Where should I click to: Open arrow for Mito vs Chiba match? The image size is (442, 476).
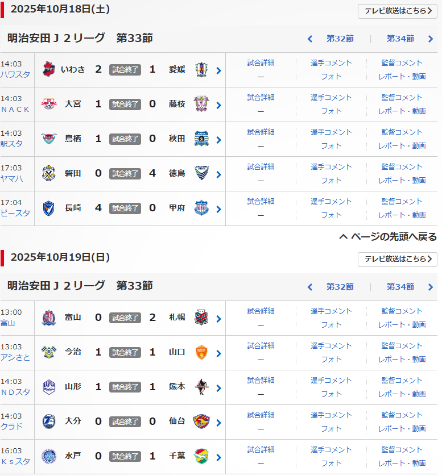click(x=218, y=457)
